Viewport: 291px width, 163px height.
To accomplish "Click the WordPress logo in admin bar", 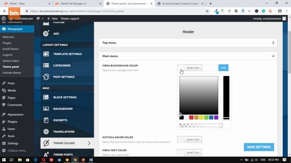I will [x=4, y=19].
